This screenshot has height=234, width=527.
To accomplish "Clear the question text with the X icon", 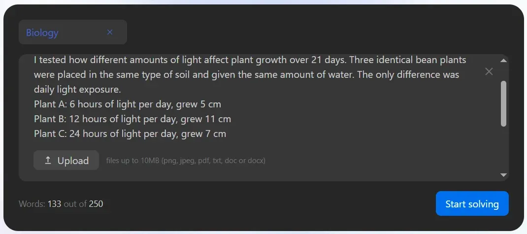I will coord(489,71).
